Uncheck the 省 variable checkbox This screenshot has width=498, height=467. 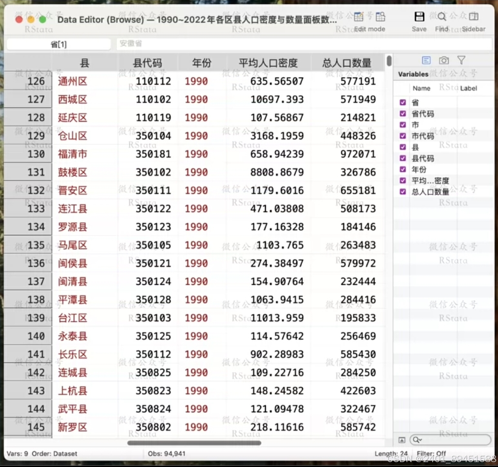tap(403, 102)
